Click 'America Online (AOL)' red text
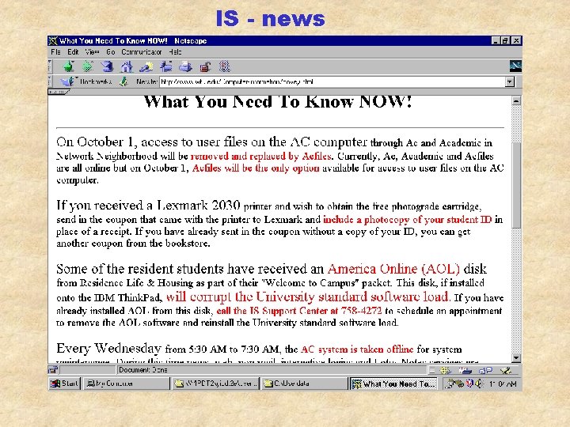 (393, 269)
